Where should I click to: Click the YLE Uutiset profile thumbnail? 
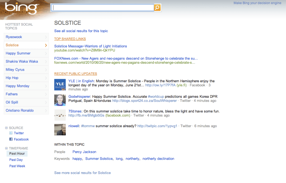tap(60, 84)
